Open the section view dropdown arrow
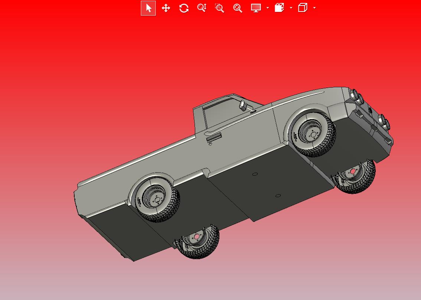Viewport: 421px width, 300px height. click(291, 8)
